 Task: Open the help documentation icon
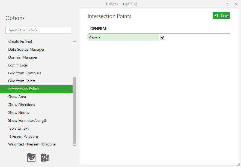45,157
